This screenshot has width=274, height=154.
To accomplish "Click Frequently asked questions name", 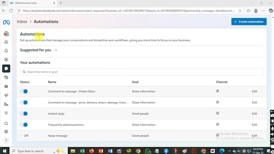I will tap(66, 125).
